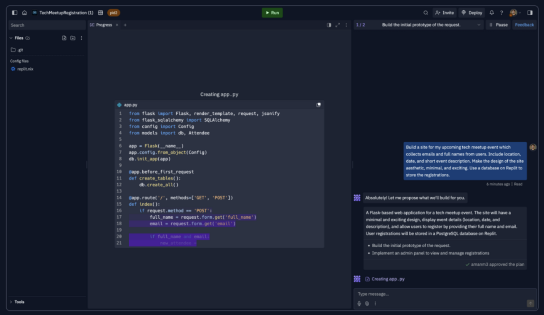This screenshot has width=544, height=315.
Task: Invite collaborators with the Invite button
Action: (445, 13)
